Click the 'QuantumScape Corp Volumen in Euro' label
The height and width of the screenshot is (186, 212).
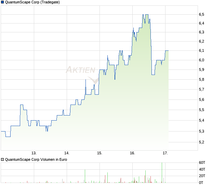(x=36, y=159)
